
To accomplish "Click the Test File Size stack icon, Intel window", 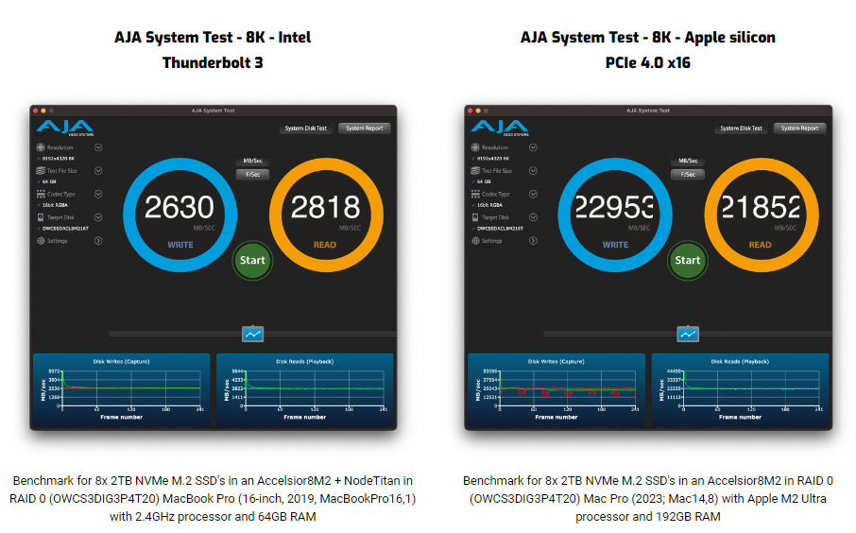I will tap(41, 170).
